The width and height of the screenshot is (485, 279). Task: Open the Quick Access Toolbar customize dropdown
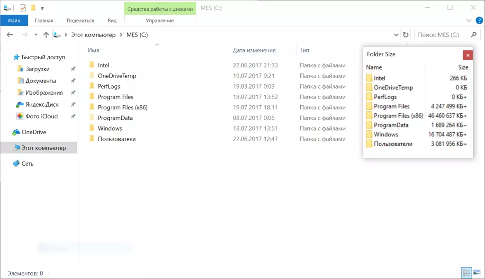[x=42, y=8]
